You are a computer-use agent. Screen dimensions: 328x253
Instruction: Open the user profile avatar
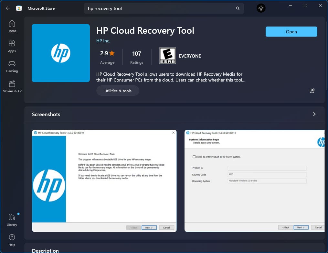click(261, 8)
